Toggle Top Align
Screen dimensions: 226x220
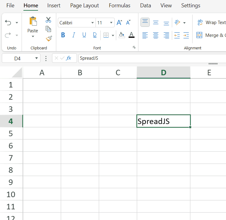pos(145,22)
